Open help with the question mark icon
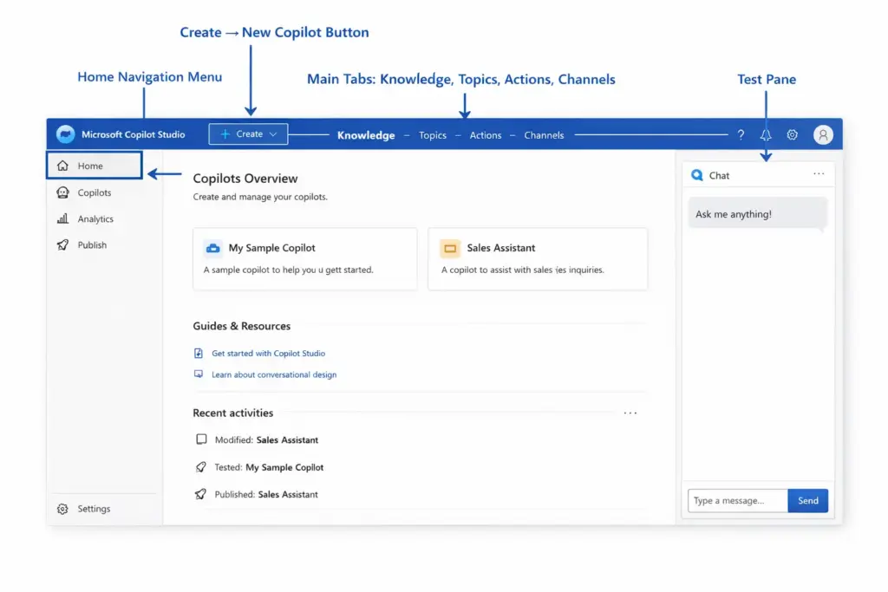The height and width of the screenshot is (592, 888). pos(741,134)
